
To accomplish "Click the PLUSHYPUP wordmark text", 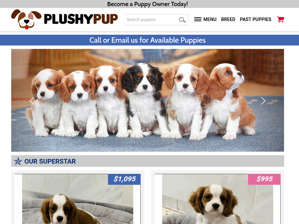I will pyautogui.click(x=81, y=19).
